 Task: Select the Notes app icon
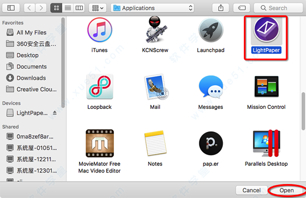point(156,144)
